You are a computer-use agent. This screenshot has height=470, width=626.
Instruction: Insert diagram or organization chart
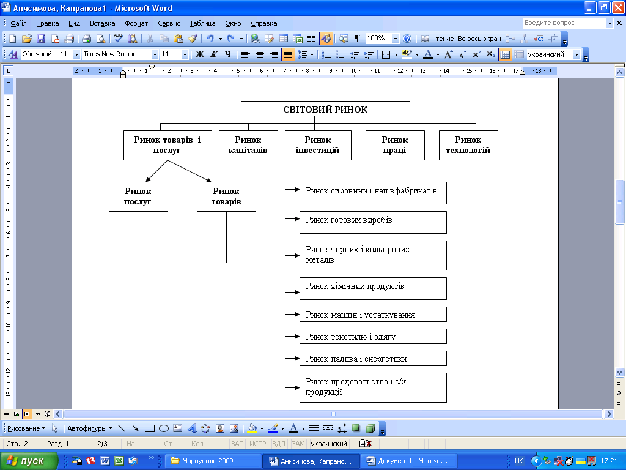205,428
